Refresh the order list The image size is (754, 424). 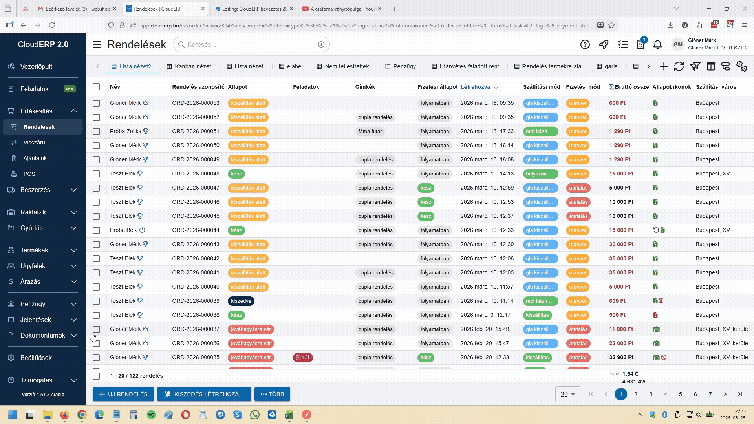tap(679, 66)
